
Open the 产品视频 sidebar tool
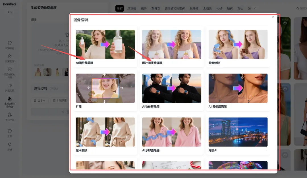[x=10, y=87]
